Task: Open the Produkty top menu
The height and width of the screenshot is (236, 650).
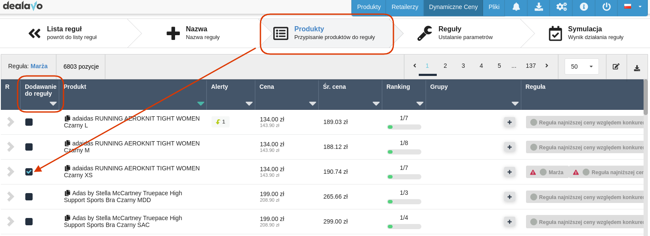Action: click(369, 7)
